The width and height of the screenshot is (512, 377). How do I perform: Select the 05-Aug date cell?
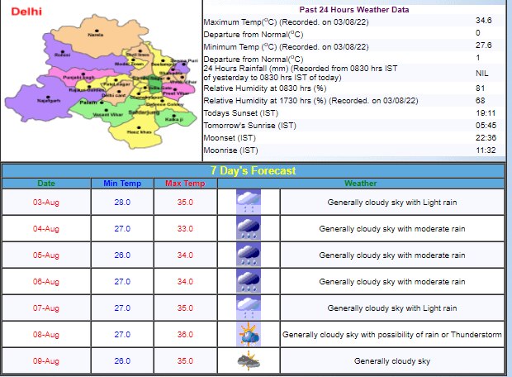click(46, 255)
